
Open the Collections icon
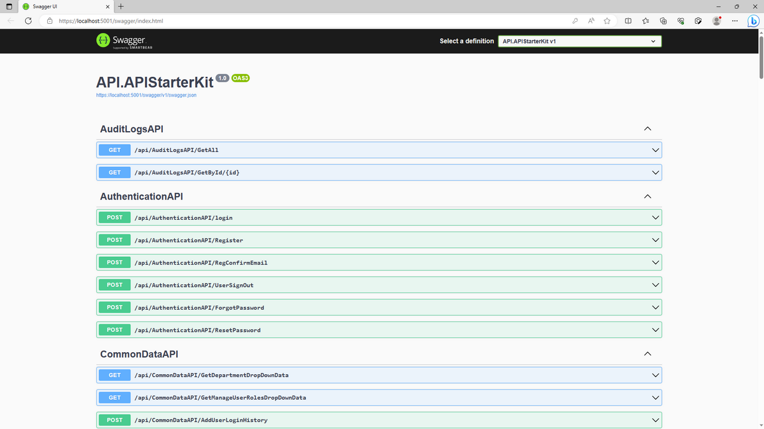coord(663,21)
